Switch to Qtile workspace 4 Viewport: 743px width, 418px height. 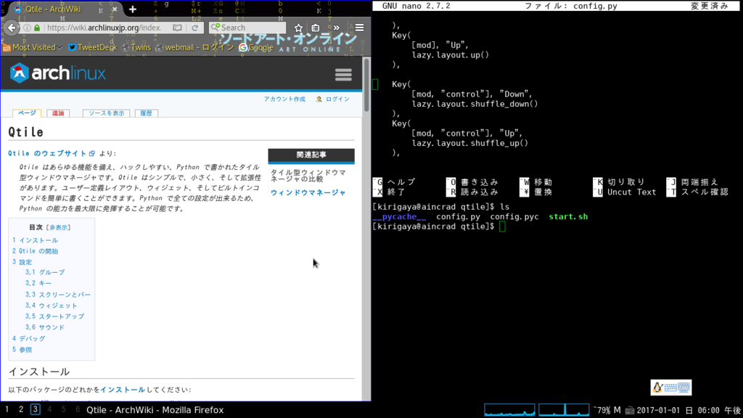click(49, 409)
